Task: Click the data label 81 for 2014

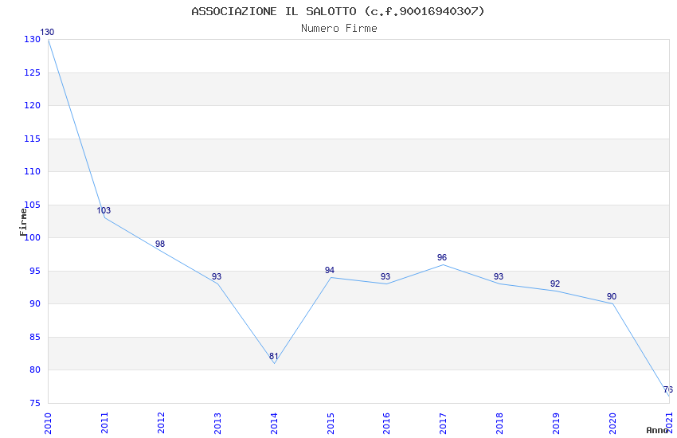Action: pos(274,356)
